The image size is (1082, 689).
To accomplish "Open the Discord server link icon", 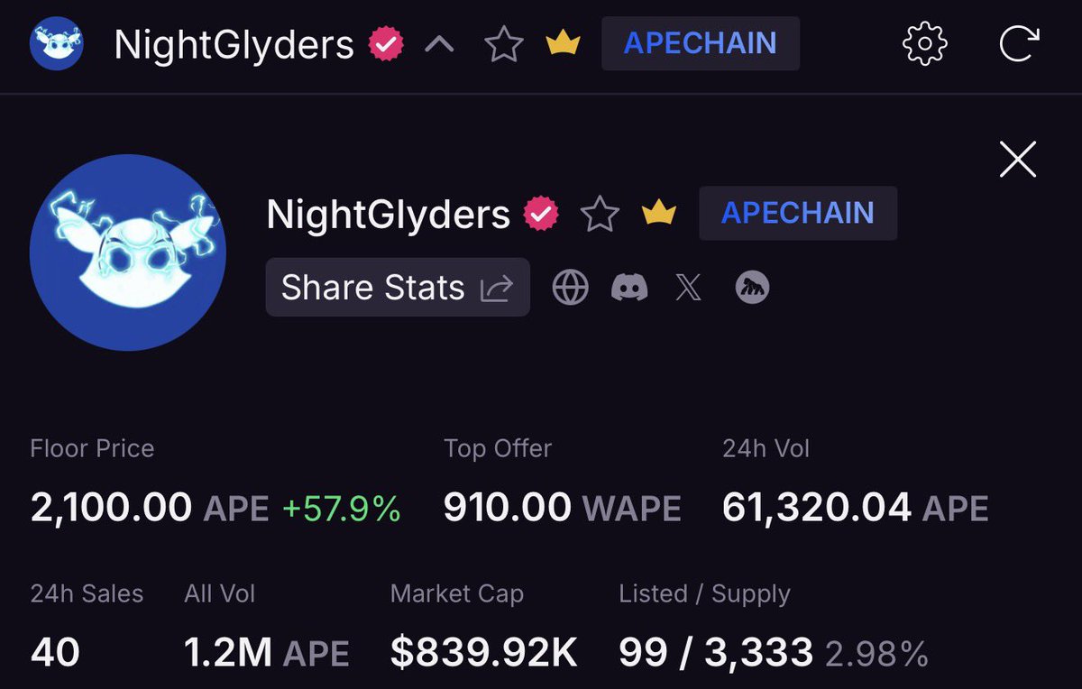I will 629,288.
